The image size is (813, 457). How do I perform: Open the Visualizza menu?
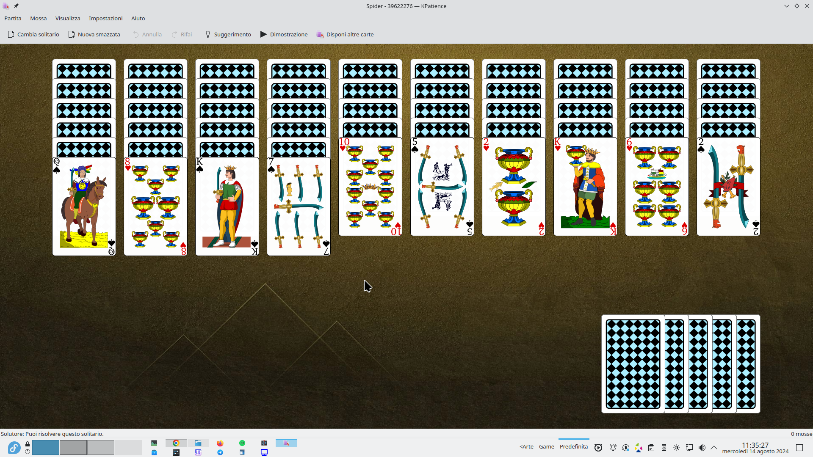click(x=68, y=18)
